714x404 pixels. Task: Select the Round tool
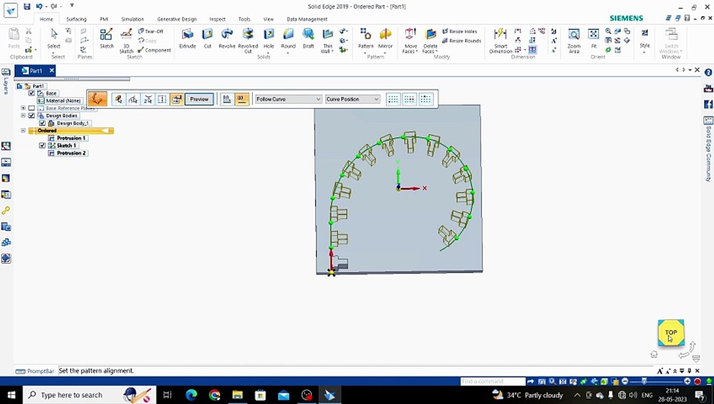[288, 38]
